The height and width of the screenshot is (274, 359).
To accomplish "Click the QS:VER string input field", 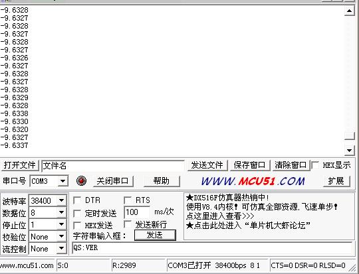I will [x=212, y=247].
